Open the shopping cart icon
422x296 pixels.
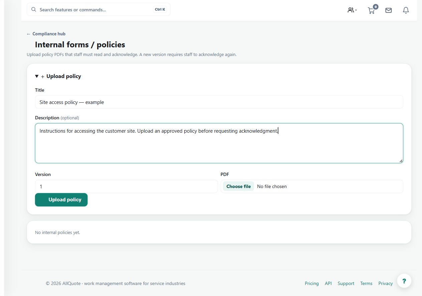coord(371,11)
